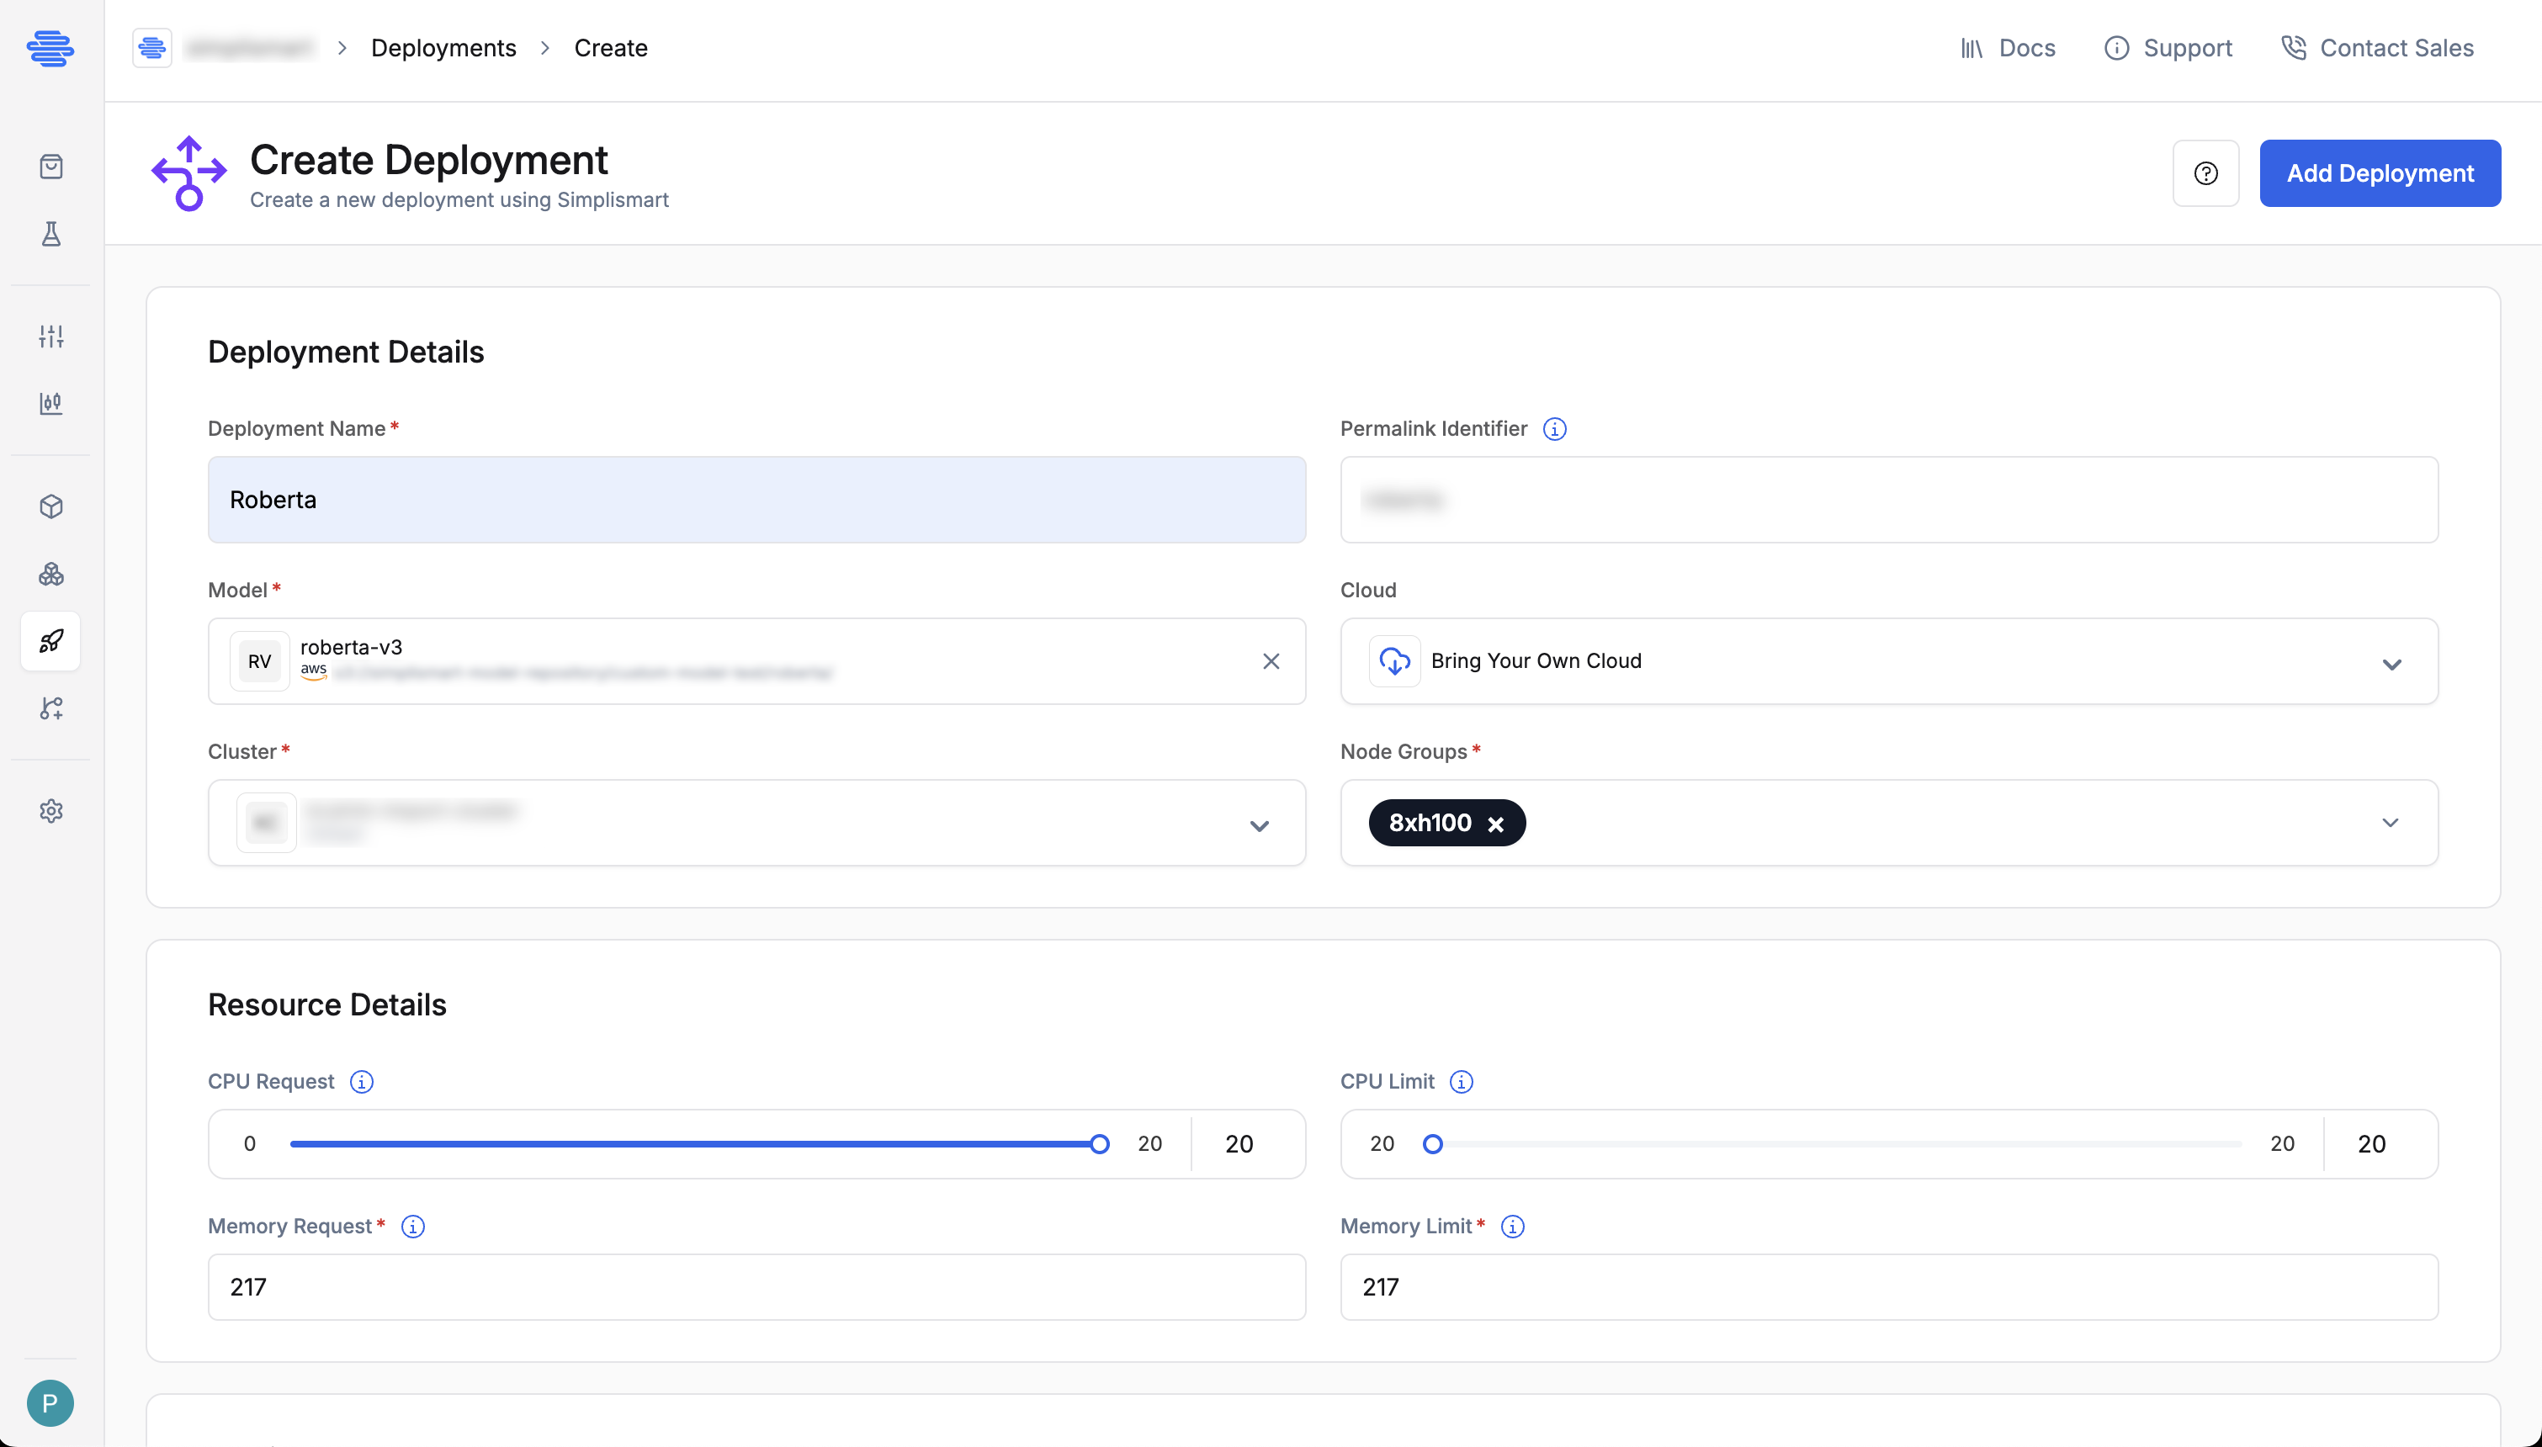Viewport: 2542px width, 1447px height.
Task: Open the settings gear icon in sidebar
Action: coord(50,811)
